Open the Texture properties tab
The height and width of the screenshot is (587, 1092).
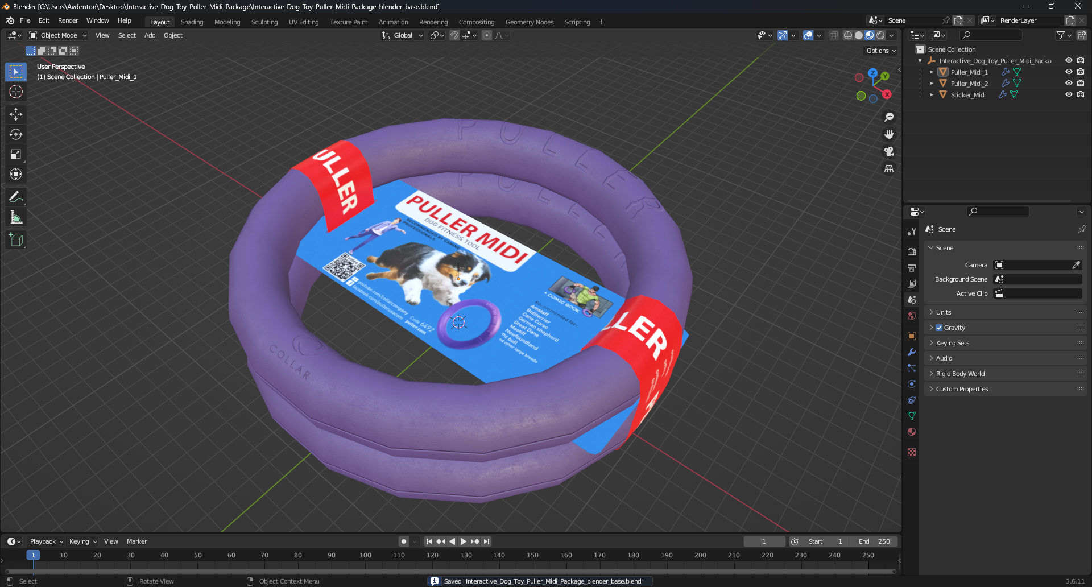tap(912, 452)
